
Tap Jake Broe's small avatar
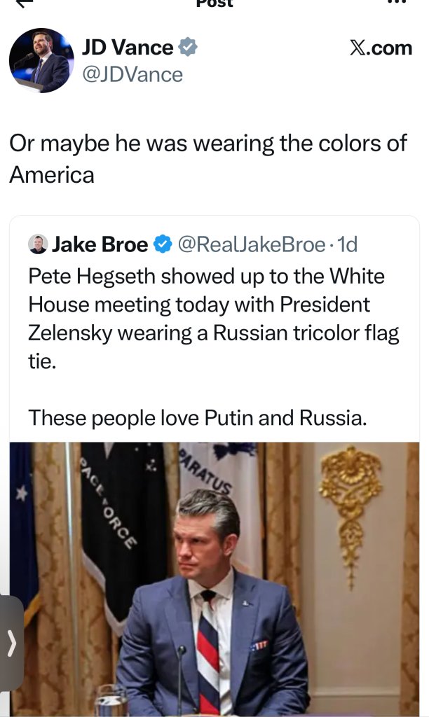tap(37, 244)
